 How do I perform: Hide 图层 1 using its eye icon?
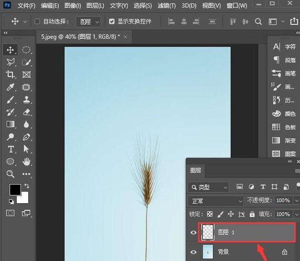pyautogui.click(x=194, y=233)
